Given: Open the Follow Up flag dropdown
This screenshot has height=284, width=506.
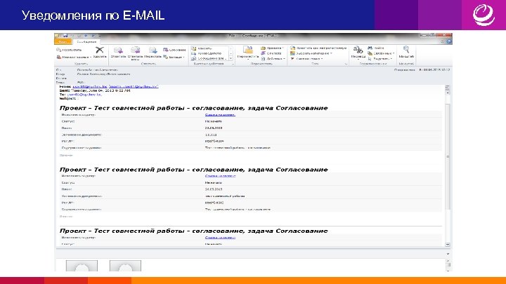Looking at the screenshot, I should pyautogui.click(x=306, y=59).
